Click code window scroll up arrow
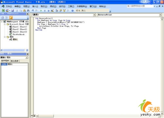The height and width of the screenshot is (118, 164). (162, 20)
